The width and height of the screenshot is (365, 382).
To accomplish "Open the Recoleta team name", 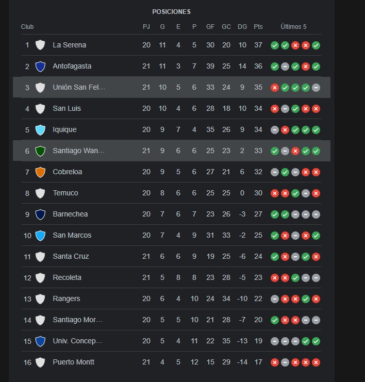I will pyautogui.click(x=67, y=277).
